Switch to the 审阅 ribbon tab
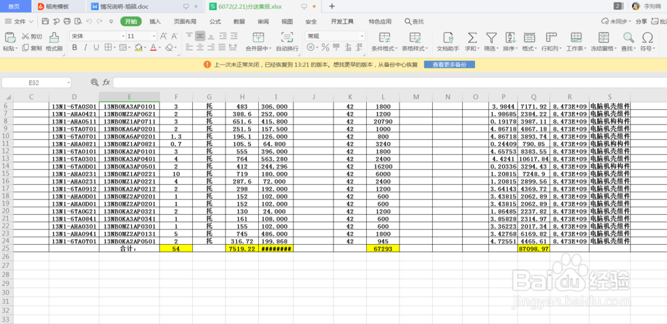667x324 pixels. click(x=263, y=21)
